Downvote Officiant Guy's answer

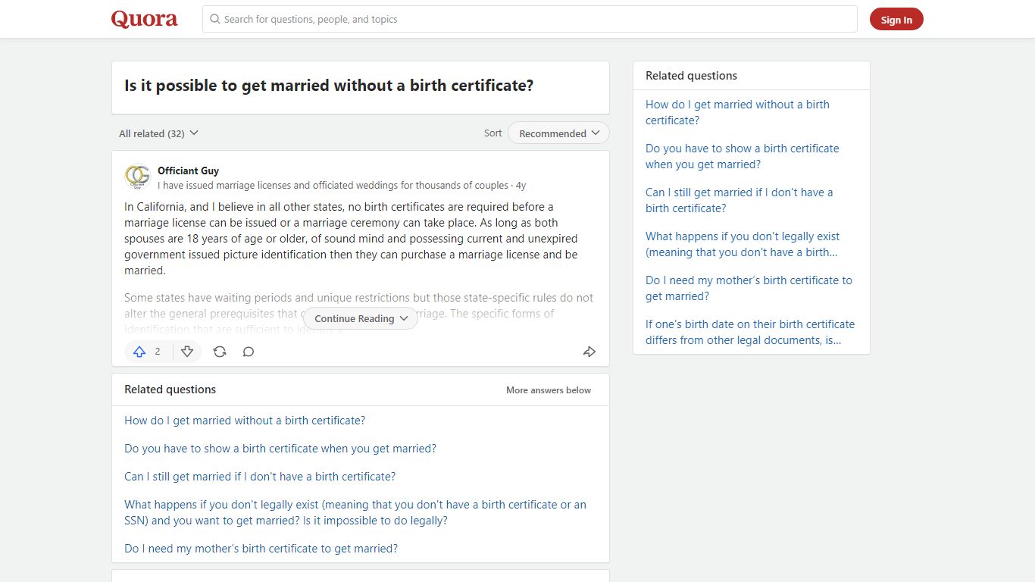pos(187,352)
